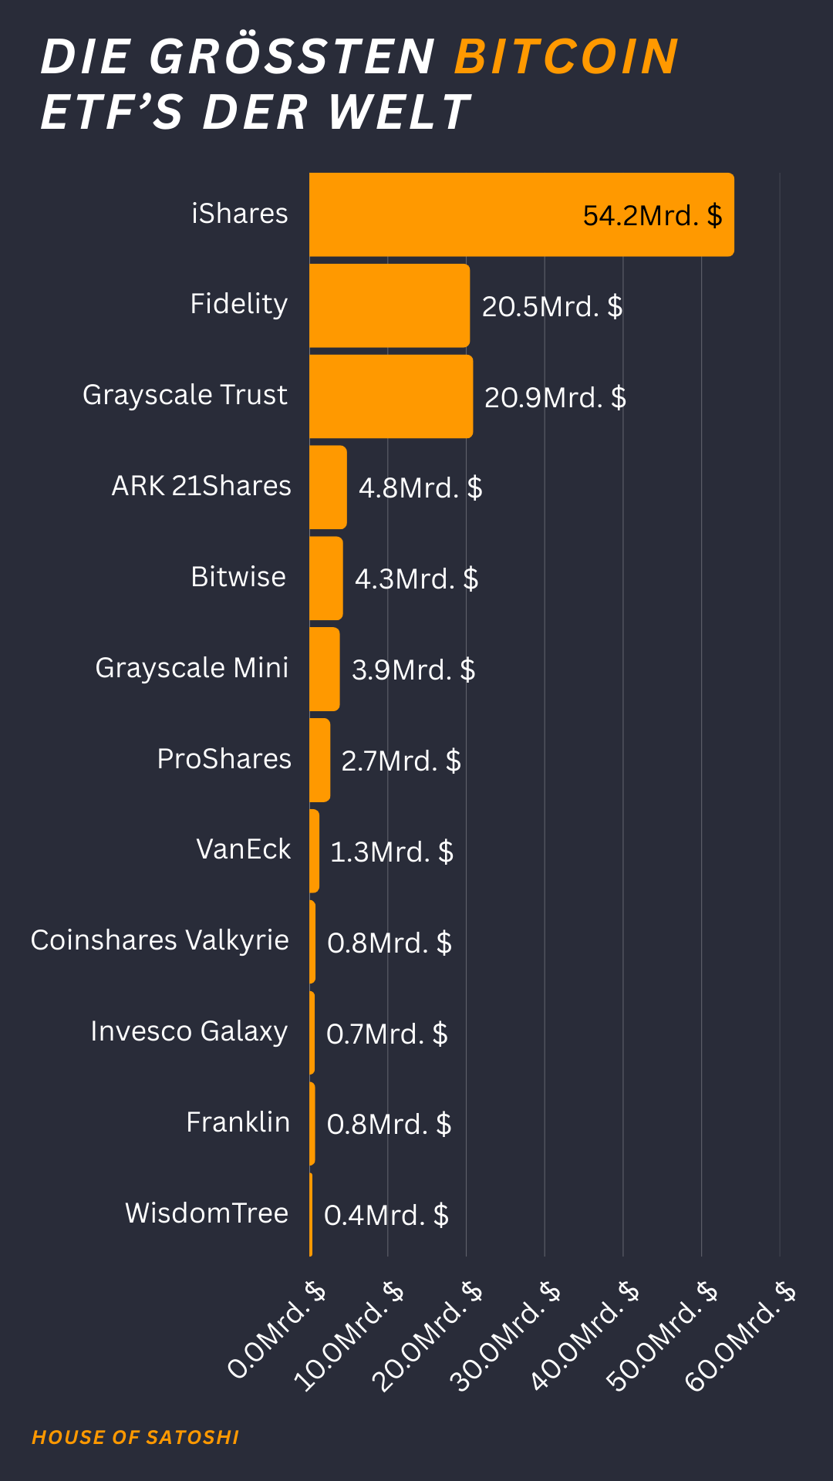Image resolution: width=833 pixels, height=1481 pixels.
Task: Select the 4.3Mrd. $ value
Action: point(416,579)
